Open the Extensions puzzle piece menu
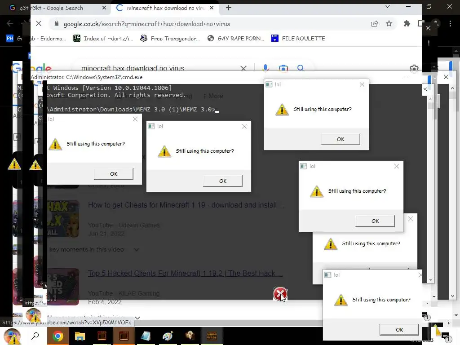Viewport: 460px width, 345px height. click(407, 23)
